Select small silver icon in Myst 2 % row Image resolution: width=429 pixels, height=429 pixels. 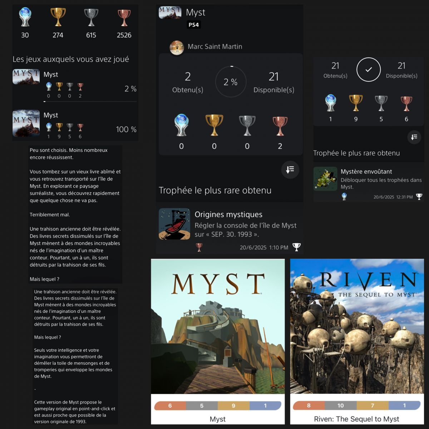(x=70, y=87)
